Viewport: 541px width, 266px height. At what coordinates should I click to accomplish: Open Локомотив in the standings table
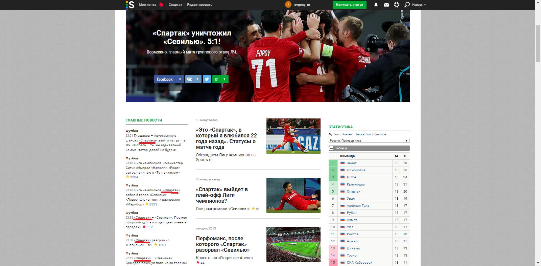(x=356, y=170)
